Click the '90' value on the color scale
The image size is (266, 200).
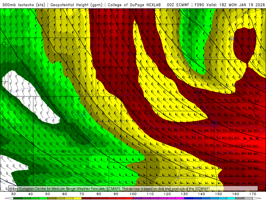coord(116,194)
